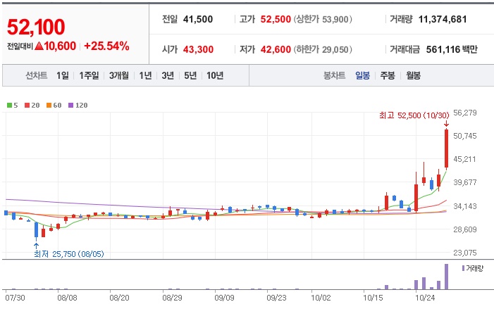Click the 45,211 price axis label
Viewport: 494px width, 316px height.
464,159
